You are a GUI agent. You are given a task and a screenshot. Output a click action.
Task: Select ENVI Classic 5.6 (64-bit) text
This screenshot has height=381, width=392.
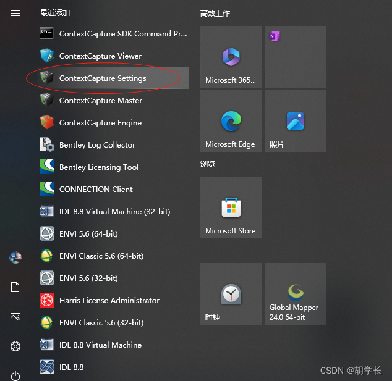pos(101,256)
